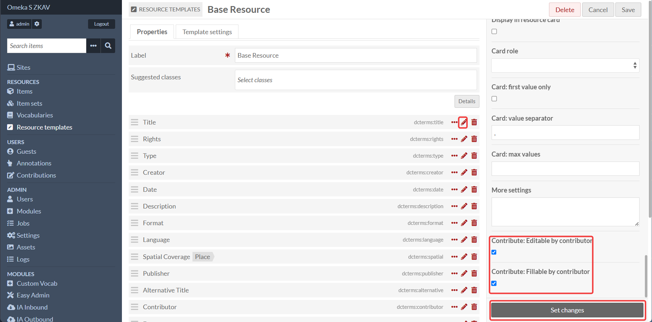Expand details ellipsis for Publisher property

[x=454, y=274]
